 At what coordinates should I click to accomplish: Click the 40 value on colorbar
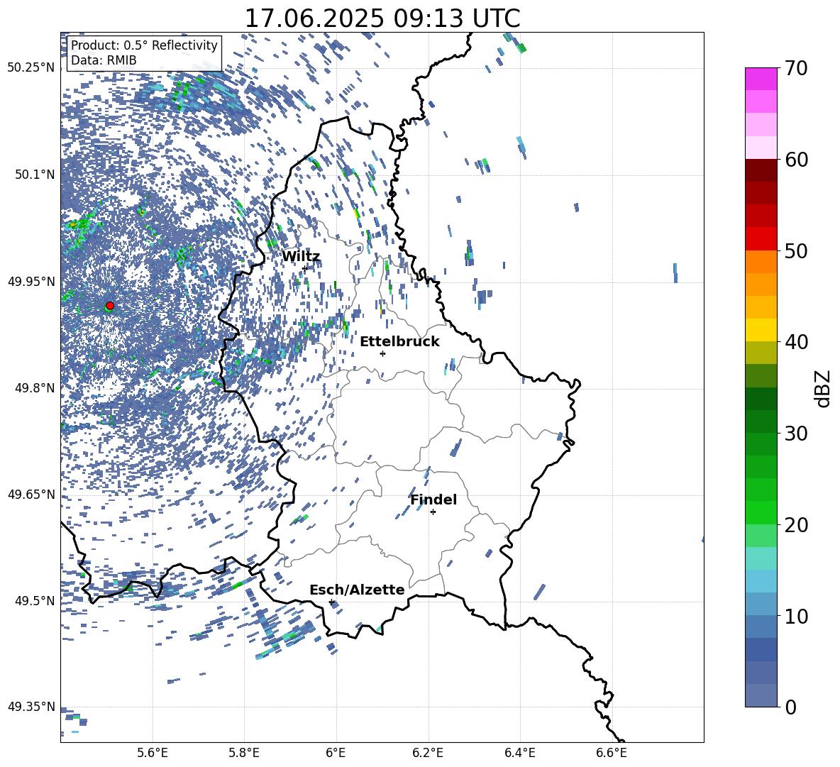pos(795,342)
